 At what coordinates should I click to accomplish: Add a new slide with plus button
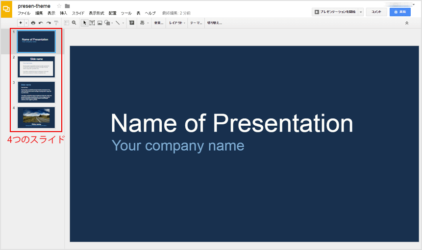pos(21,23)
